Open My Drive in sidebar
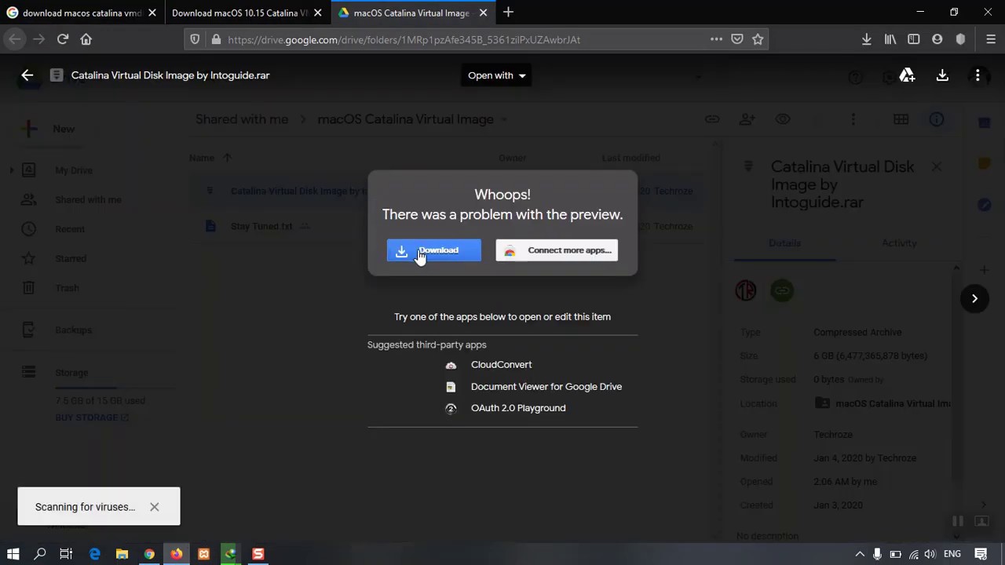The width and height of the screenshot is (1005, 565). pyautogui.click(x=74, y=170)
